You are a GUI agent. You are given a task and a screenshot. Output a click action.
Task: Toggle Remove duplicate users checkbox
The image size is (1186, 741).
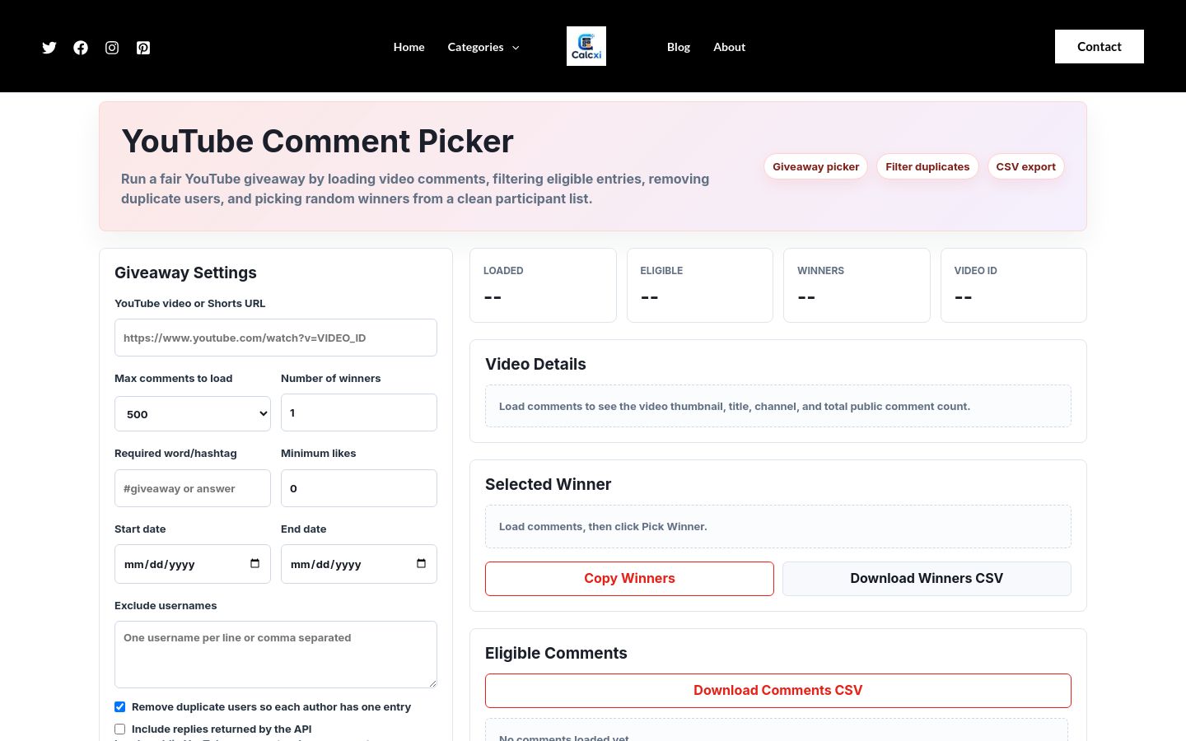click(x=120, y=706)
